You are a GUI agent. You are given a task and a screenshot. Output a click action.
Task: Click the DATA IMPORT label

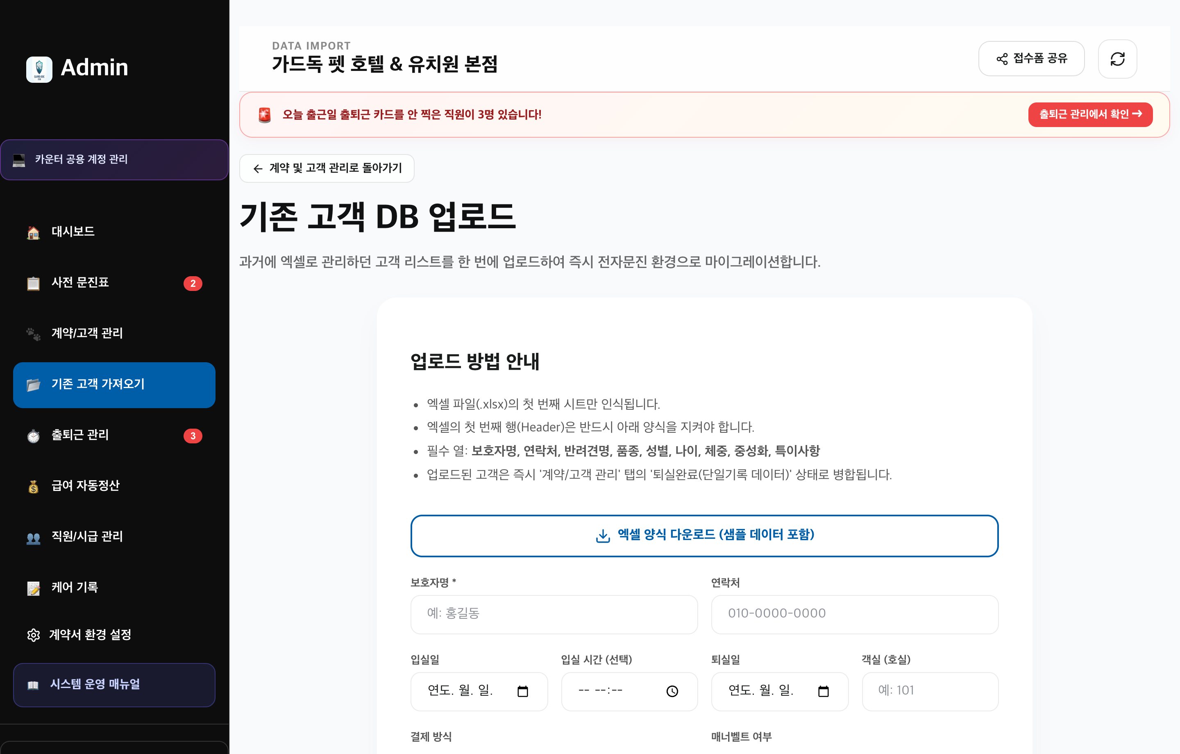(x=311, y=45)
